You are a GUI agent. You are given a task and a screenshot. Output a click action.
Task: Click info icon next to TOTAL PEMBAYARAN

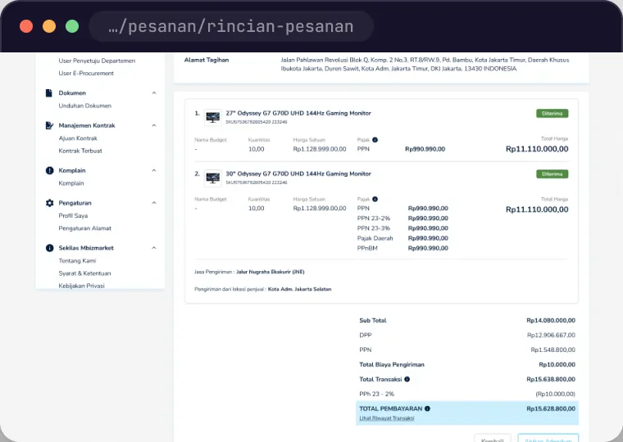[x=427, y=408]
